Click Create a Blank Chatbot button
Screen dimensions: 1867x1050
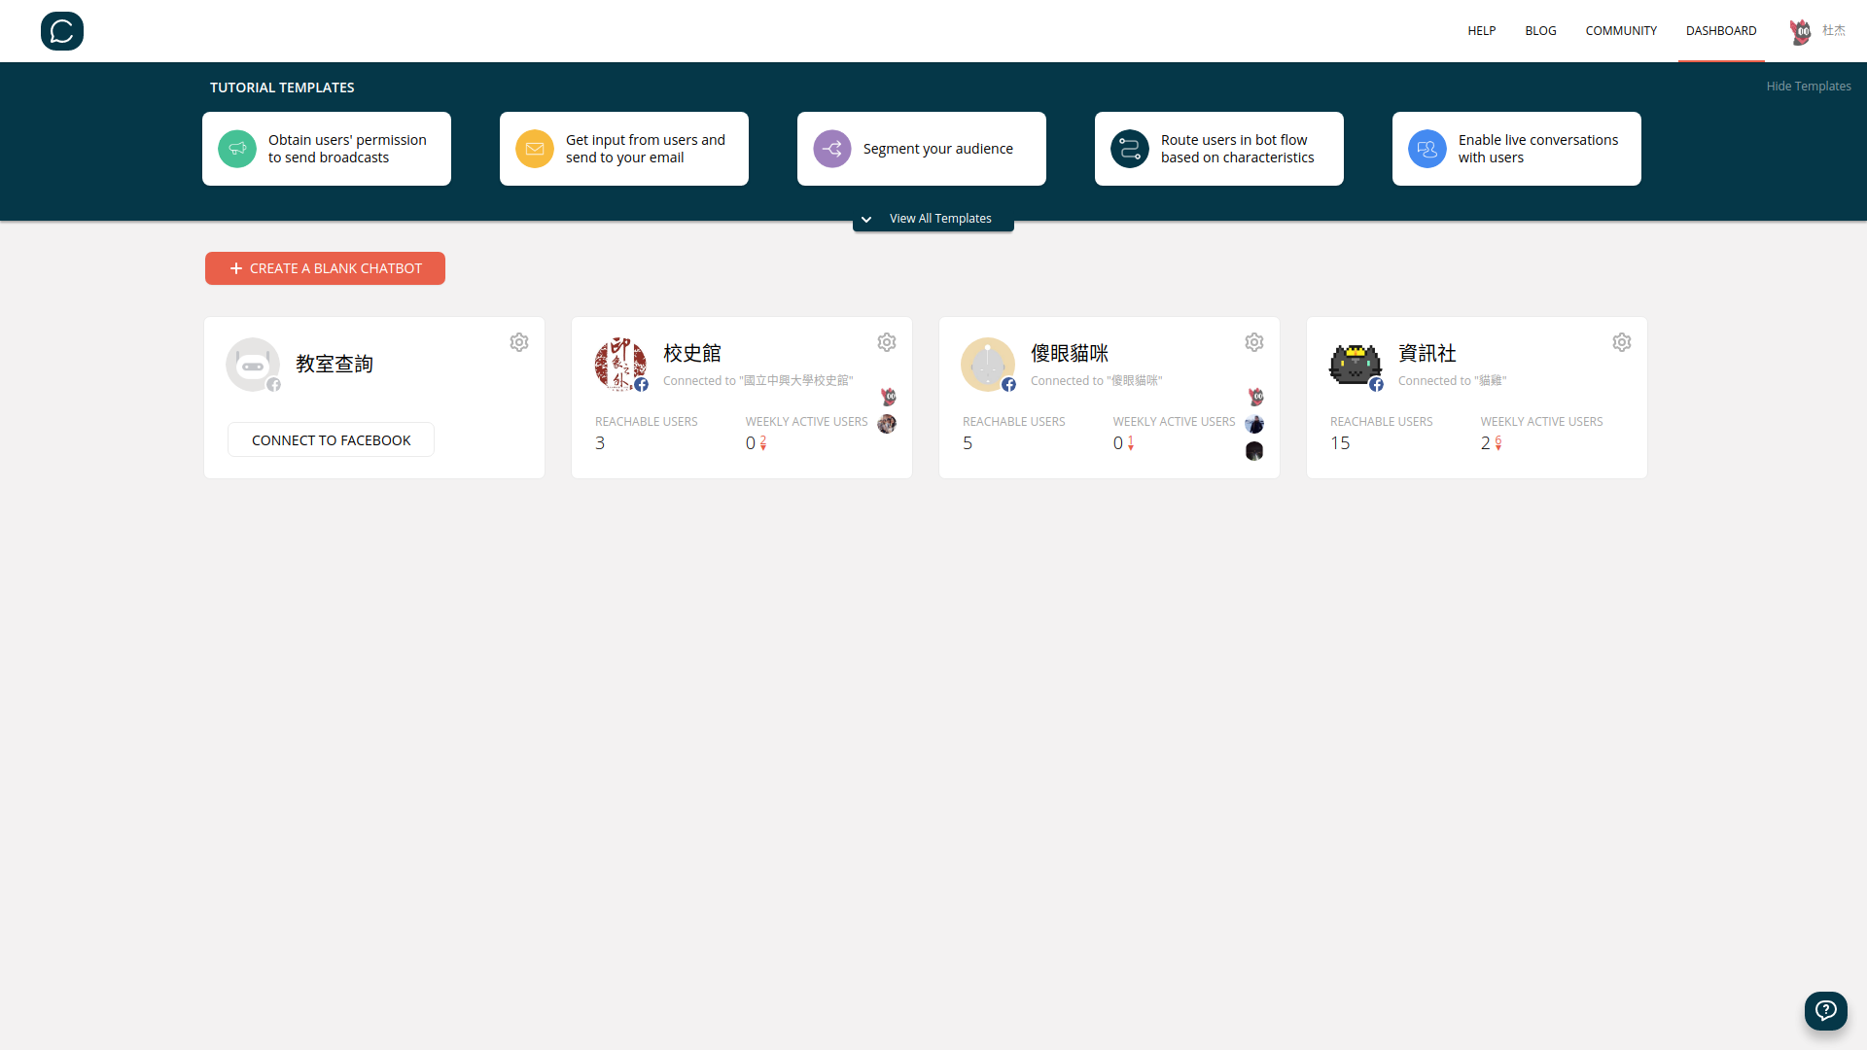point(325,268)
